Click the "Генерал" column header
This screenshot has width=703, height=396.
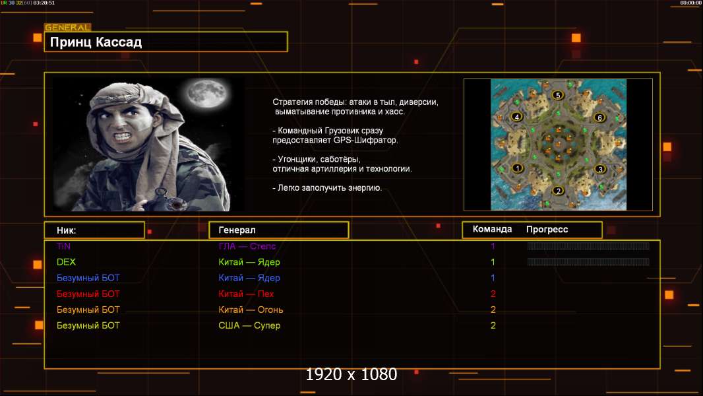point(237,230)
